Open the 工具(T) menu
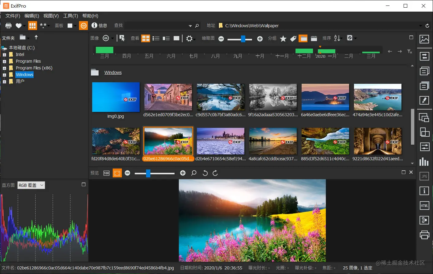This screenshot has height=274, width=433. [x=70, y=16]
